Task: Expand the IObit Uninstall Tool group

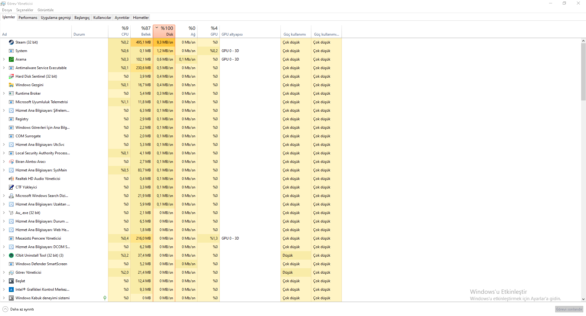Action: pos(4,255)
